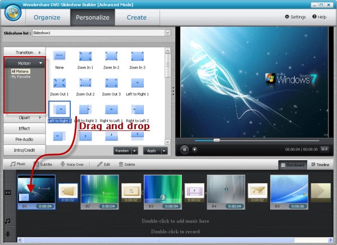Image resolution: width=337 pixels, height=245 pixels.
Task: Open the Apply button dropdown arrow
Action: point(164,151)
